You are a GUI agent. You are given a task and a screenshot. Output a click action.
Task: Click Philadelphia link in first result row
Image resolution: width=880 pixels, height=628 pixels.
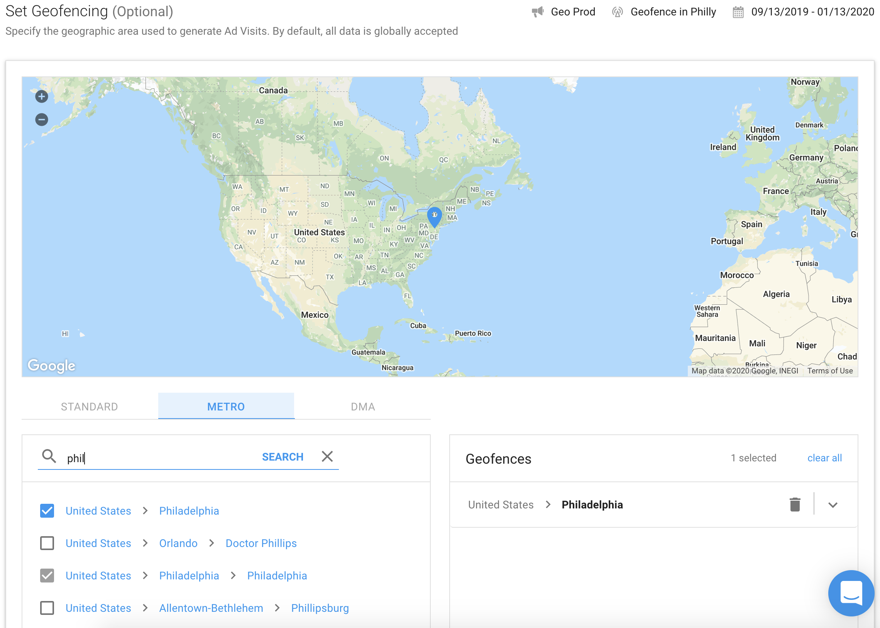(189, 511)
